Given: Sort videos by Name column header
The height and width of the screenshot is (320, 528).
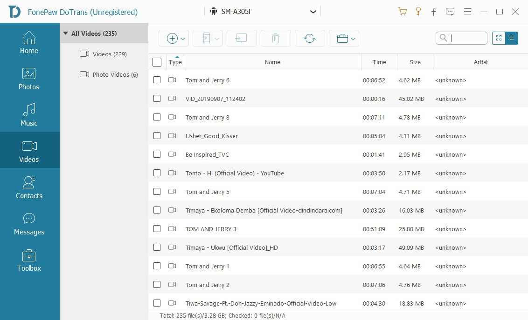Looking at the screenshot, I should pos(272,62).
